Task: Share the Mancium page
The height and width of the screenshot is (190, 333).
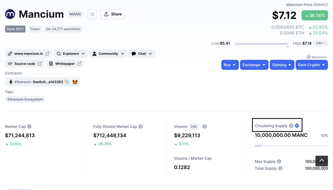Action: click(x=113, y=14)
